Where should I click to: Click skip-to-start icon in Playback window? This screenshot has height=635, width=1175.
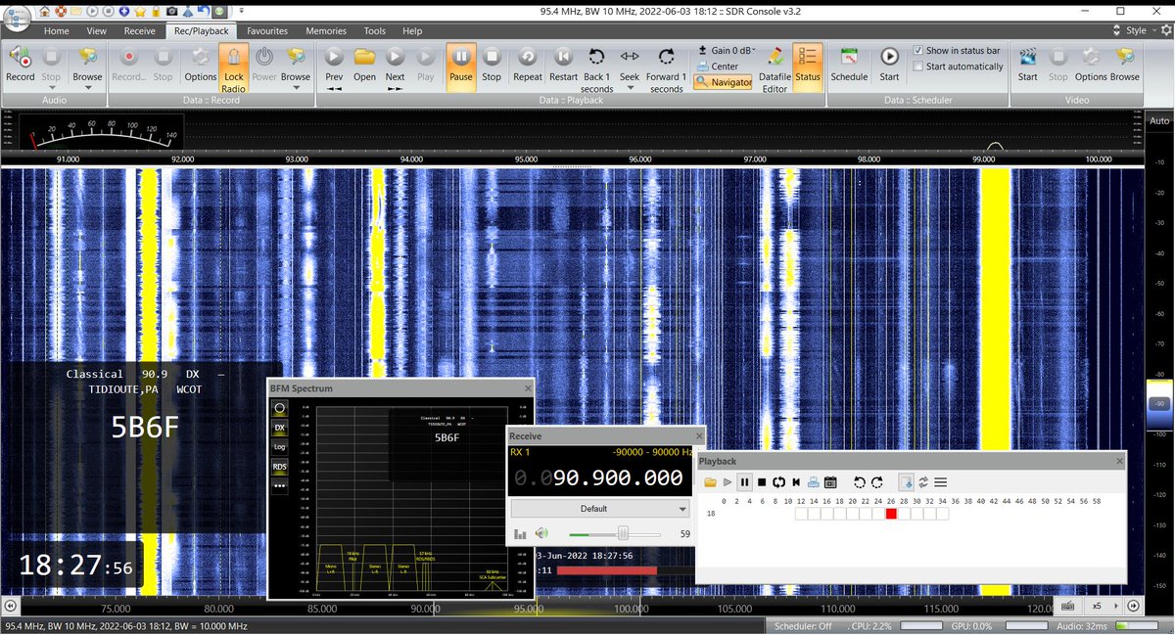(x=796, y=482)
